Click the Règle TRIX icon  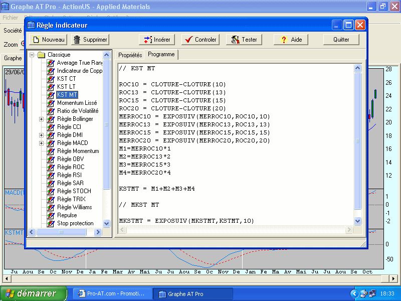(51, 199)
